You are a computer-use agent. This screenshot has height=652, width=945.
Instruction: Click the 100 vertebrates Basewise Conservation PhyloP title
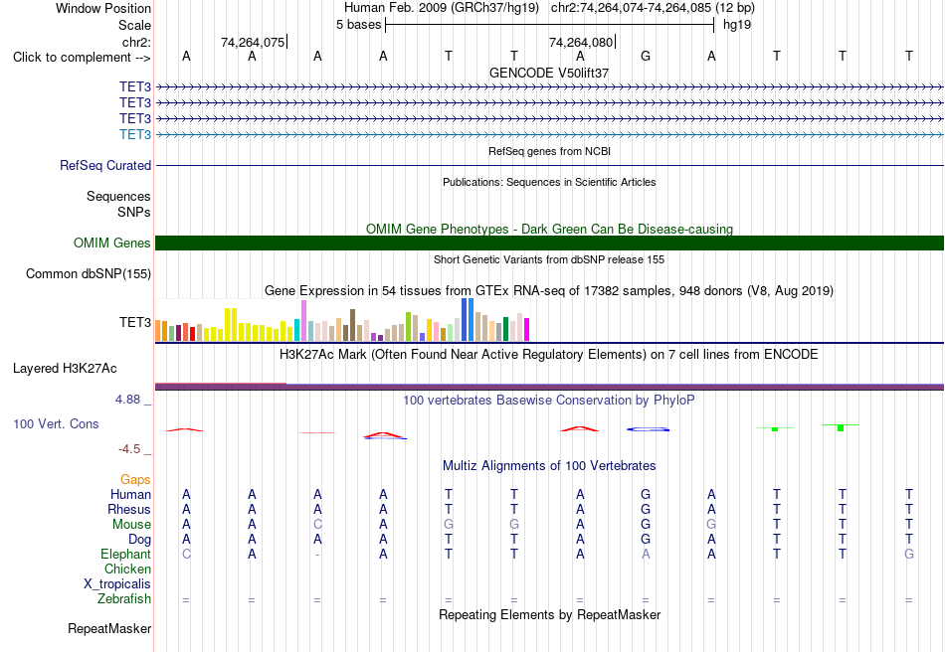549,401
